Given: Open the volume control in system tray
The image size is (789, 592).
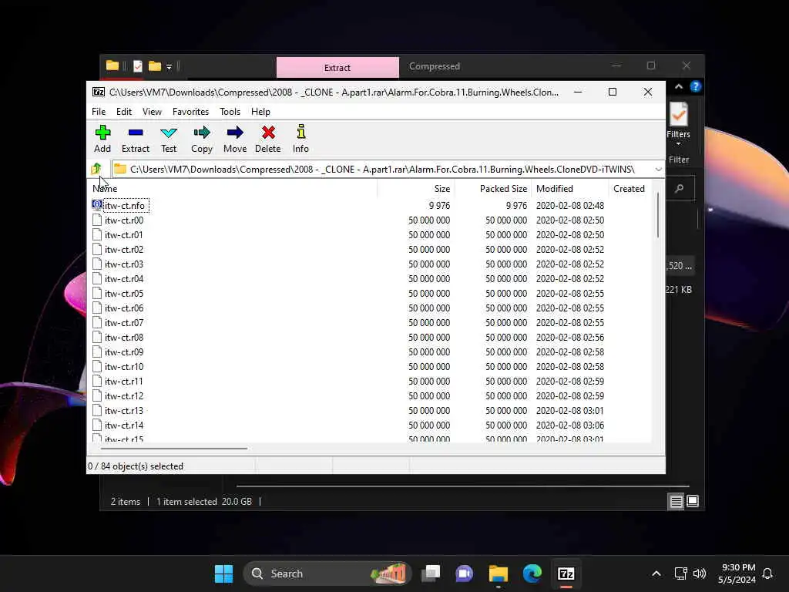Looking at the screenshot, I should pyautogui.click(x=700, y=573).
